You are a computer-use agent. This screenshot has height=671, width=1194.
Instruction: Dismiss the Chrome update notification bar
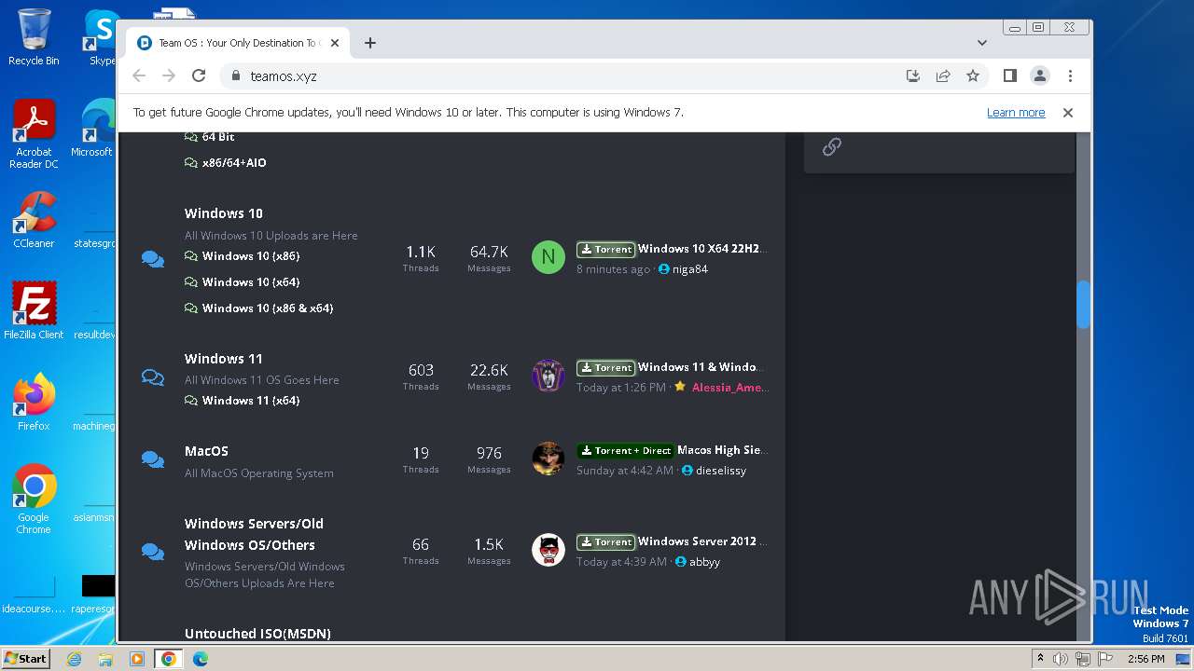[1068, 112]
